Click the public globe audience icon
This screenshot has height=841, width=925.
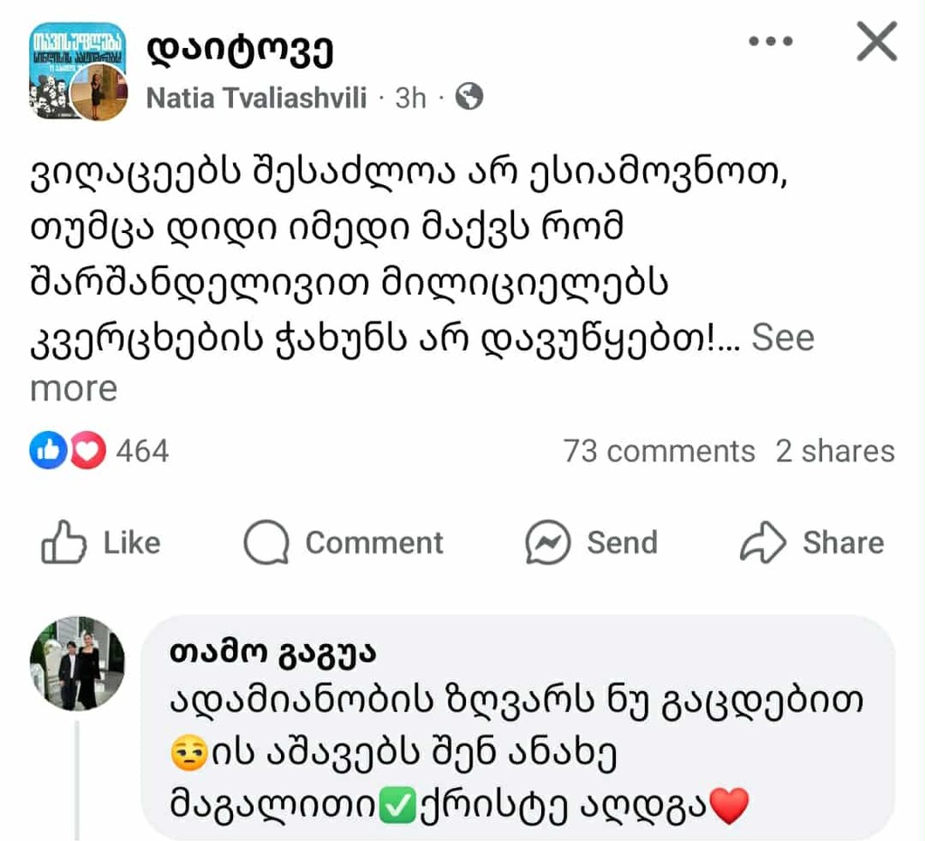point(469,97)
